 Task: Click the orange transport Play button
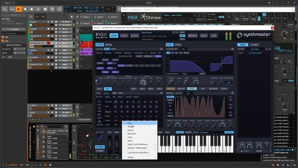(x=19, y=9)
